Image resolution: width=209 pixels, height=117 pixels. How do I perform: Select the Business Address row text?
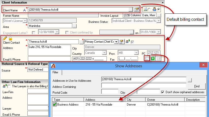coord(68,105)
